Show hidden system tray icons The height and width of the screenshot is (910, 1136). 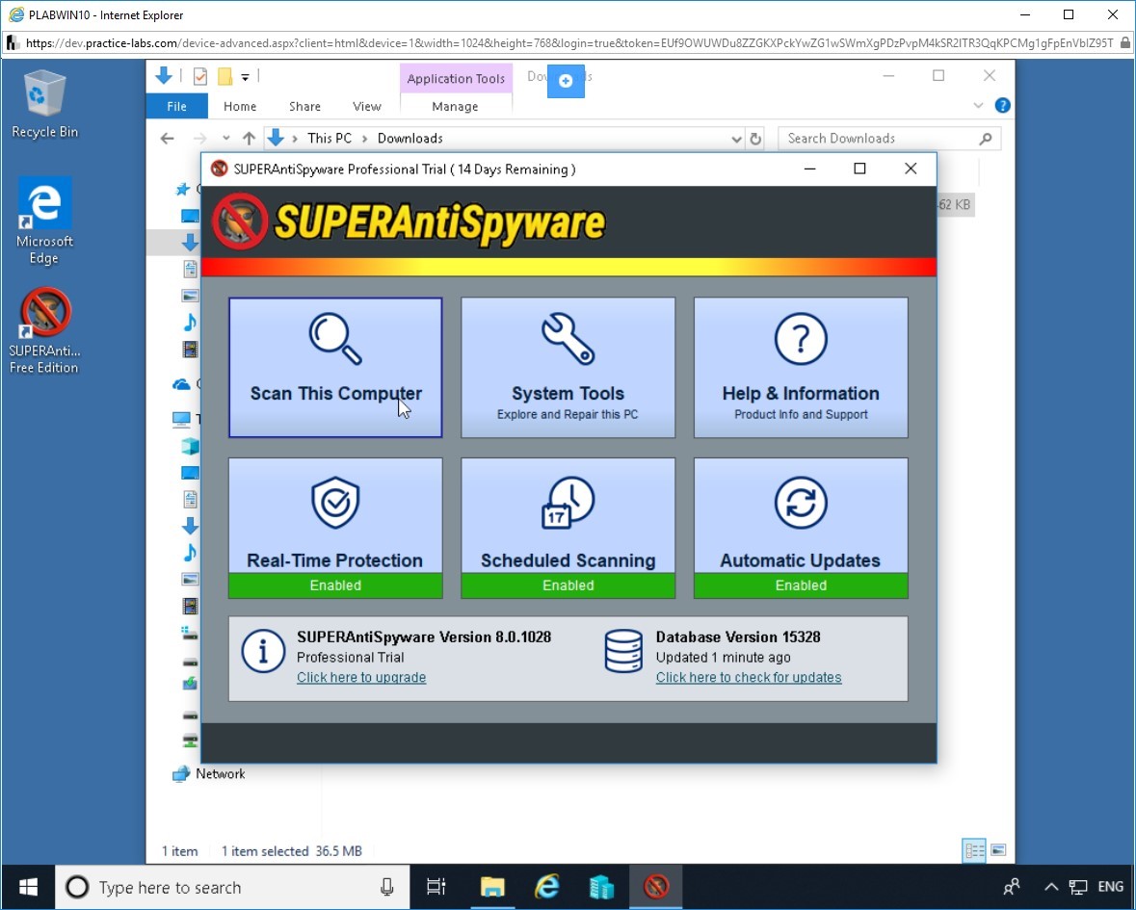point(1051,887)
